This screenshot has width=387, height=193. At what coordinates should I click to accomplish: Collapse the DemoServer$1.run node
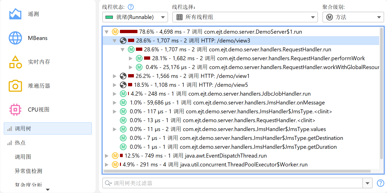107,32
